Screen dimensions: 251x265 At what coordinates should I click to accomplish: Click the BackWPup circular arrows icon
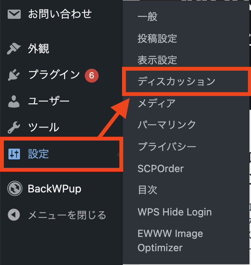click(x=15, y=189)
